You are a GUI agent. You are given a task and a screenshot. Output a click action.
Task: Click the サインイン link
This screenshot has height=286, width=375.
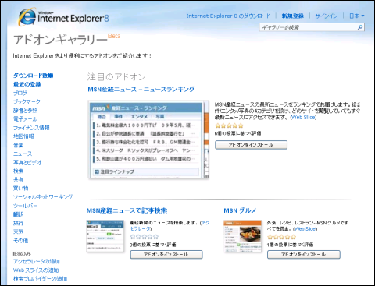[327, 16]
